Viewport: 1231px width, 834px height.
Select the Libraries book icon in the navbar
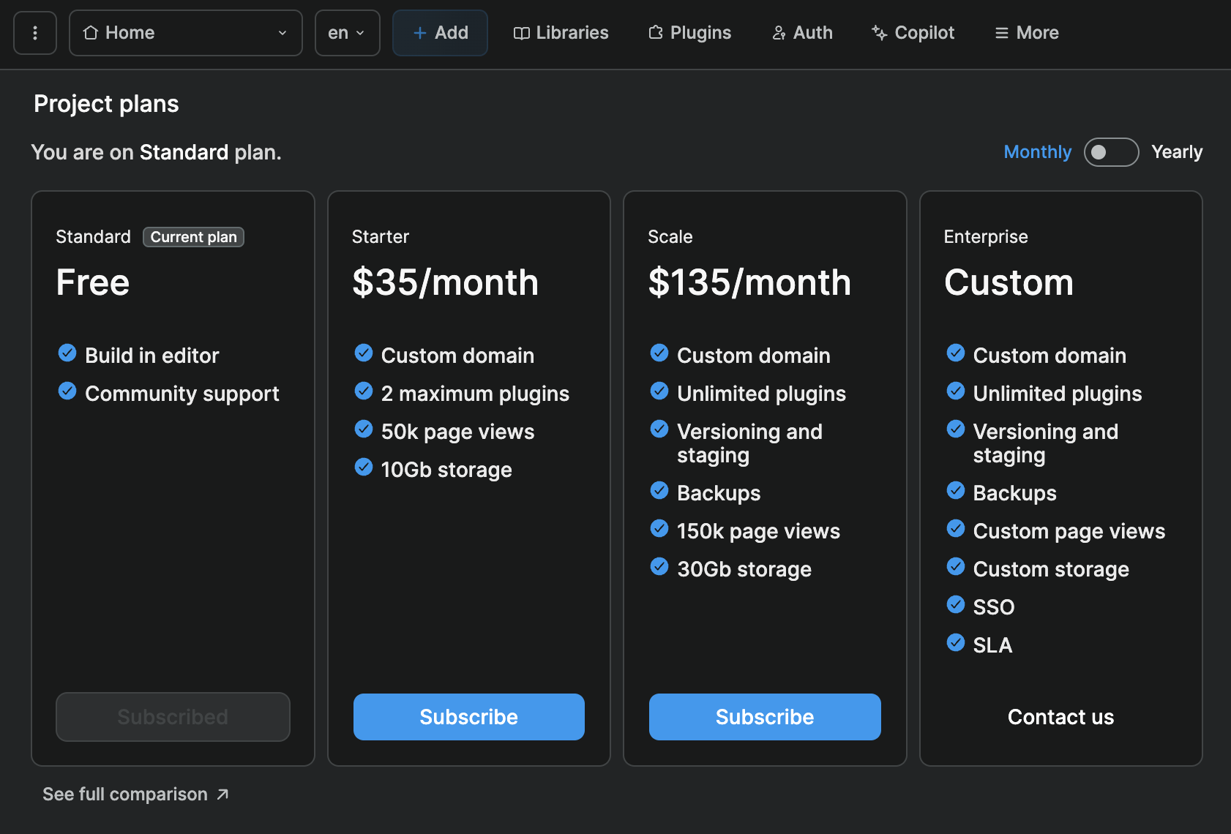tap(521, 32)
